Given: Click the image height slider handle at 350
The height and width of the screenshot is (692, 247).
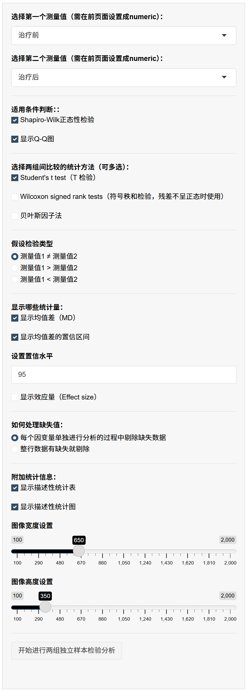Looking at the screenshot, I should tap(45, 607).
